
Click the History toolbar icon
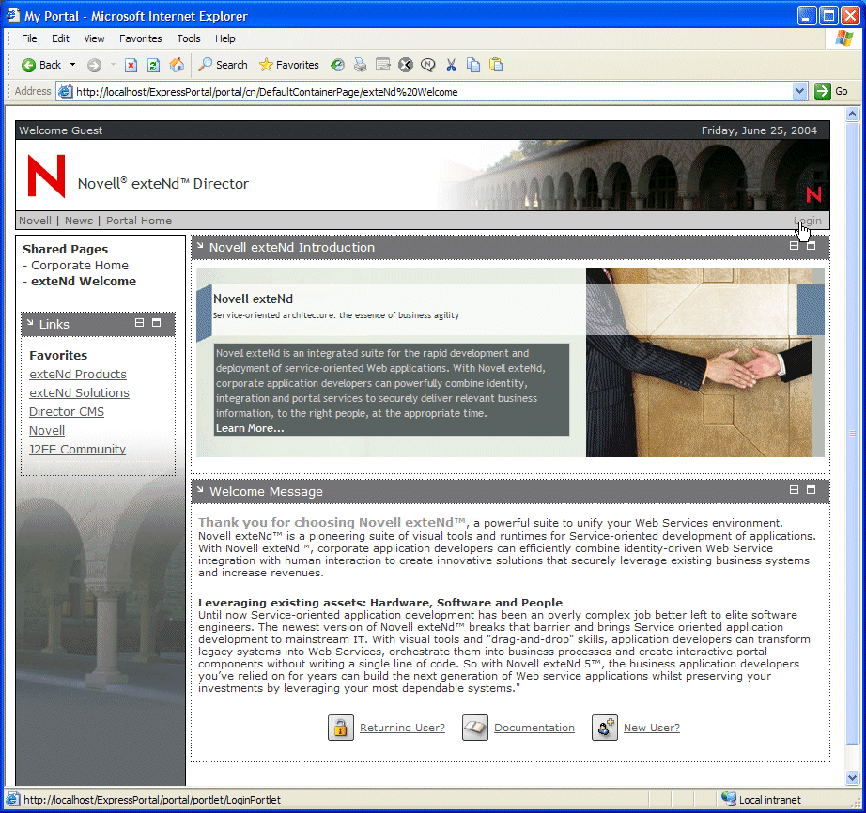coord(337,65)
